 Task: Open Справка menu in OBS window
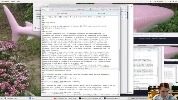coord(162,38)
